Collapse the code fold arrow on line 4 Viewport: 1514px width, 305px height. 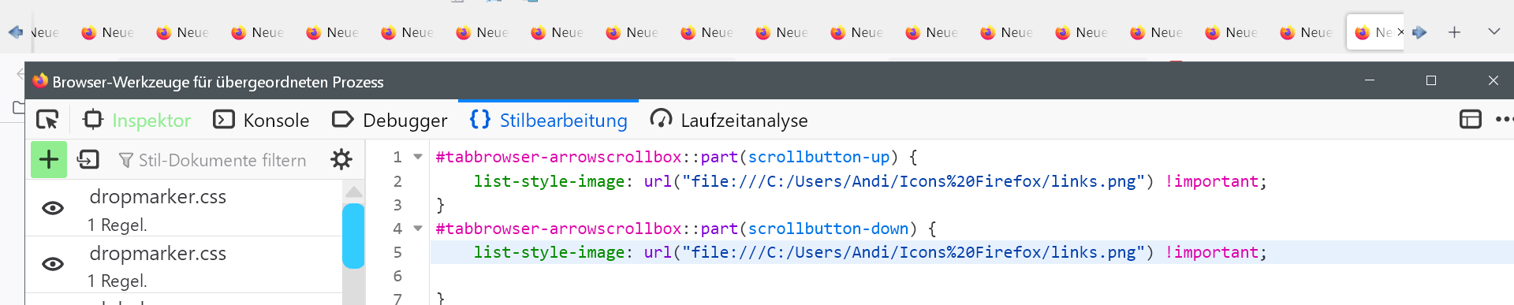click(x=418, y=229)
